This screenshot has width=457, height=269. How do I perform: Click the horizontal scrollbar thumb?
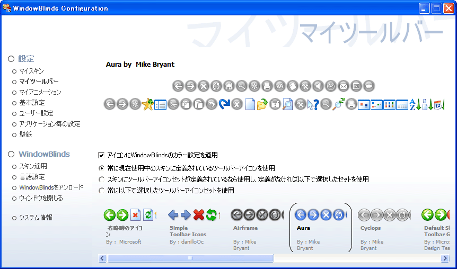[190, 258]
